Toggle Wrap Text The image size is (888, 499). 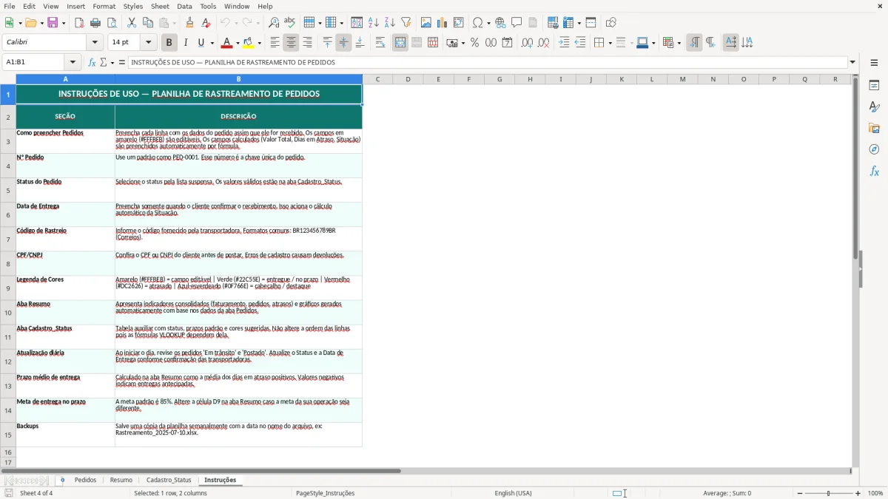point(380,43)
